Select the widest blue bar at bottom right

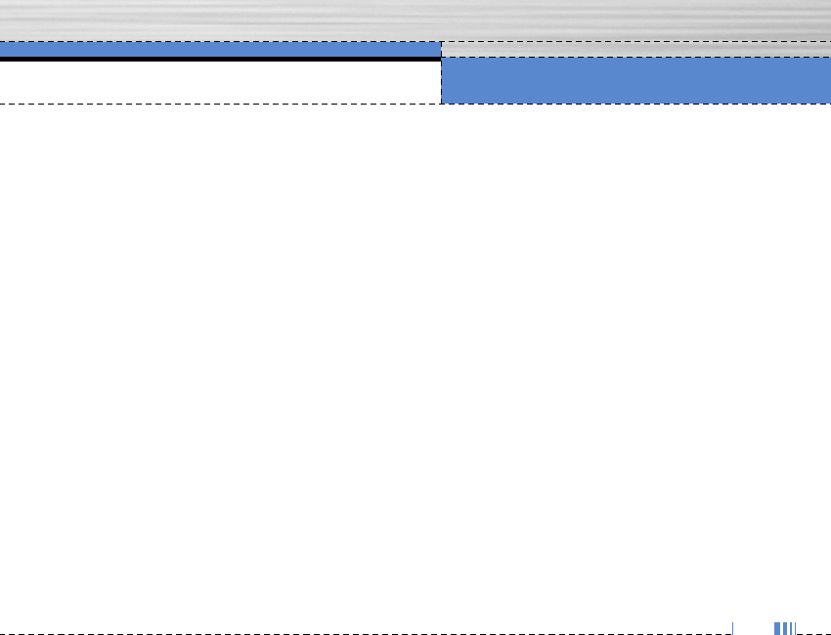777,628
